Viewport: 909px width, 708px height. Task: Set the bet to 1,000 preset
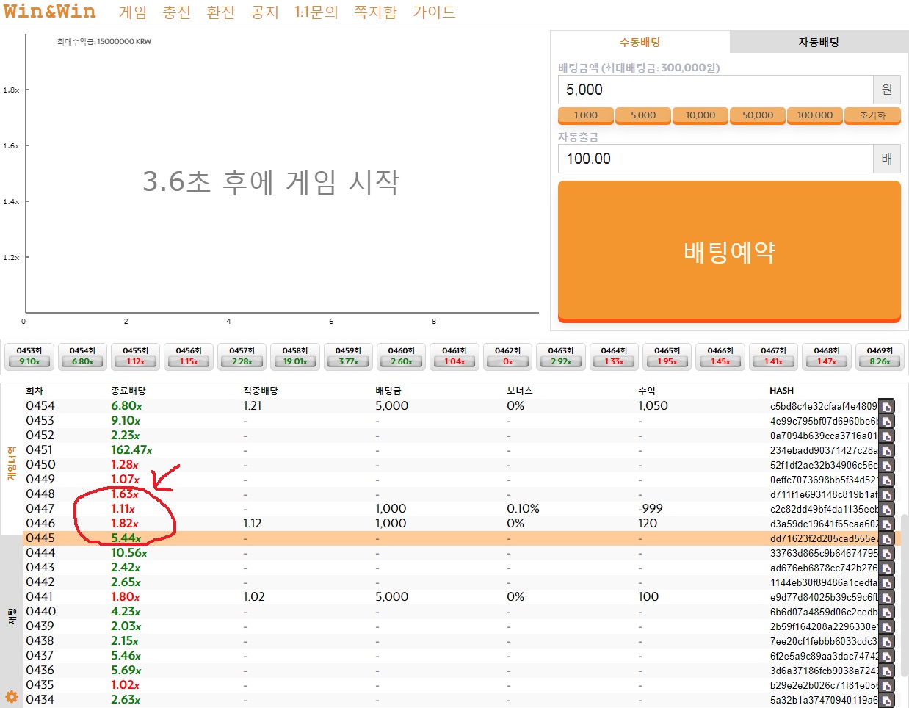(586, 115)
